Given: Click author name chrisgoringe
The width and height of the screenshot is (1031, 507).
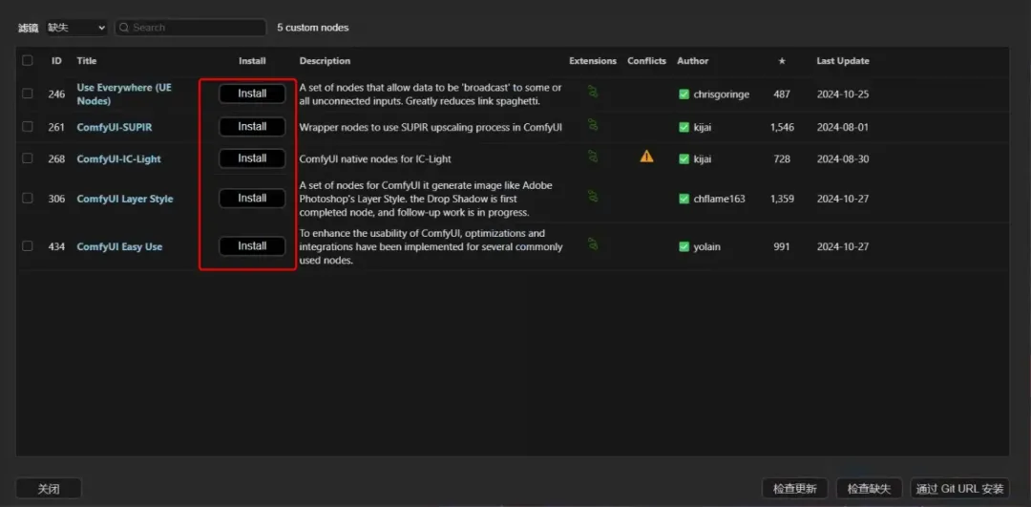Looking at the screenshot, I should click(x=722, y=94).
